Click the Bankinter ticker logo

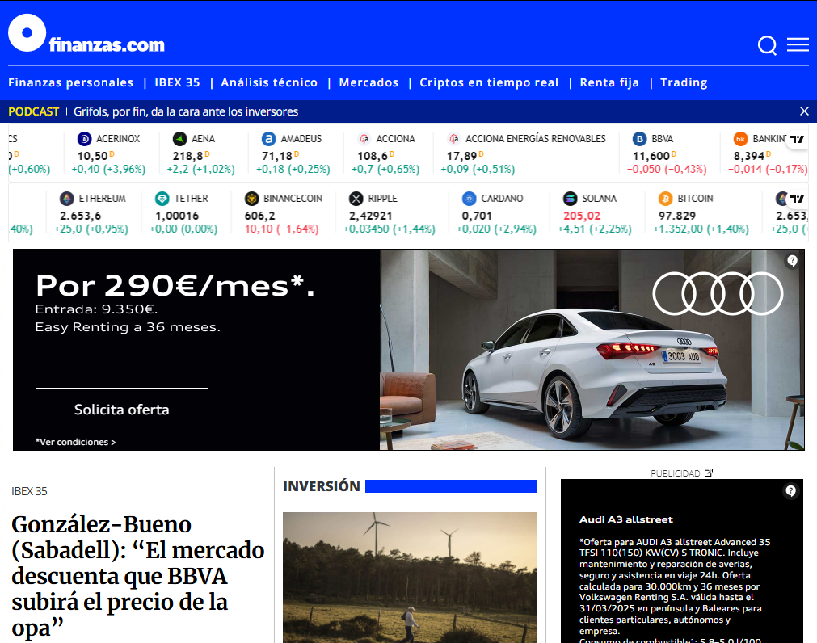[741, 139]
